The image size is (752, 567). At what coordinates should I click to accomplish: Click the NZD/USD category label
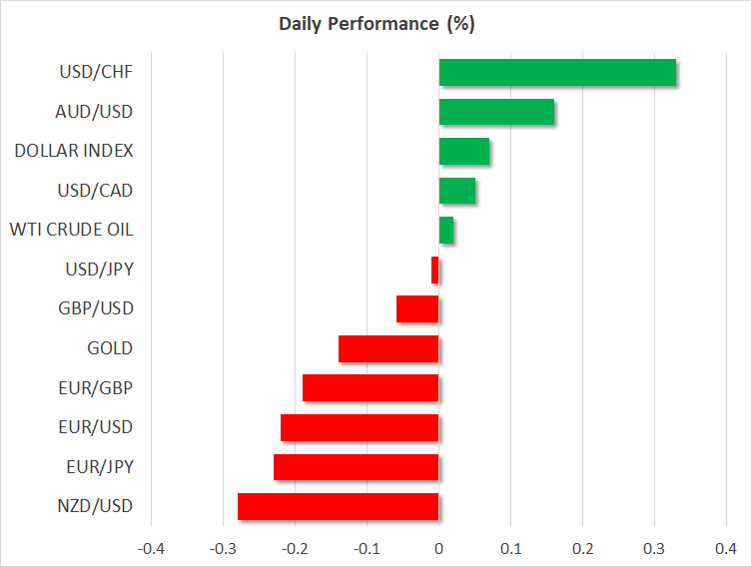(x=99, y=506)
